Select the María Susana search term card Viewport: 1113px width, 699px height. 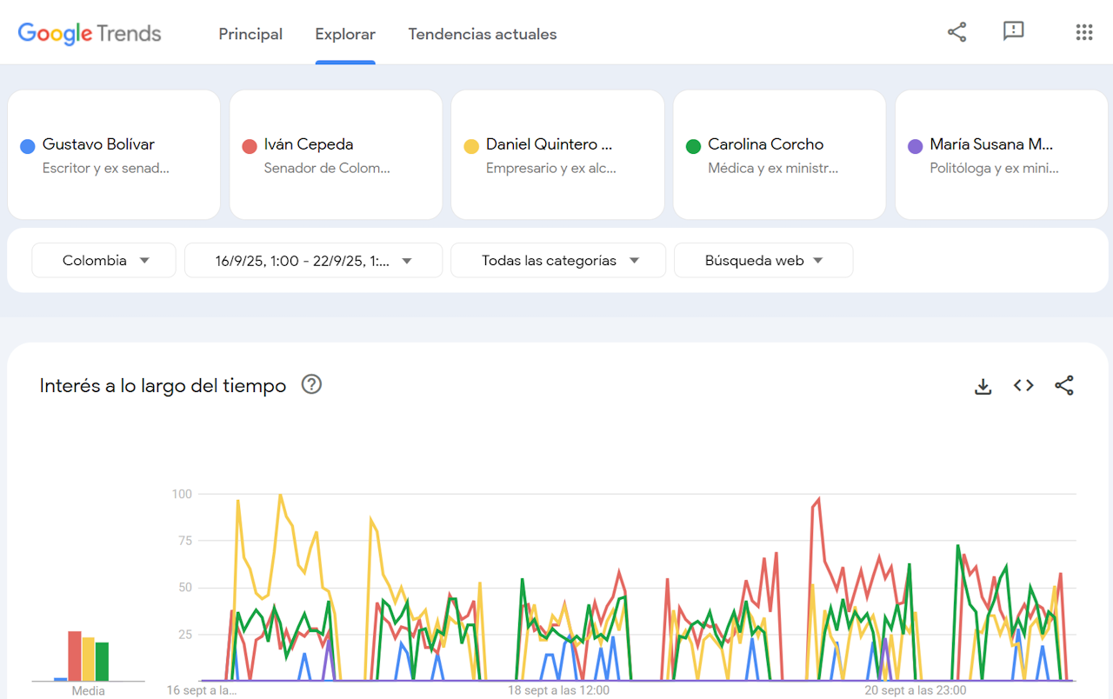coord(1002,155)
